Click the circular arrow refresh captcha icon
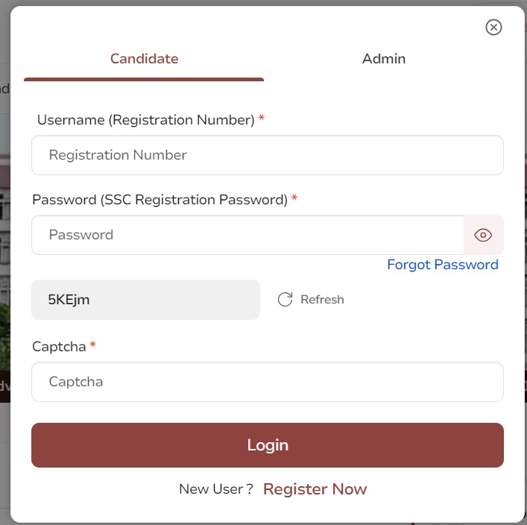The width and height of the screenshot is (527, 525). pos(285,299)
